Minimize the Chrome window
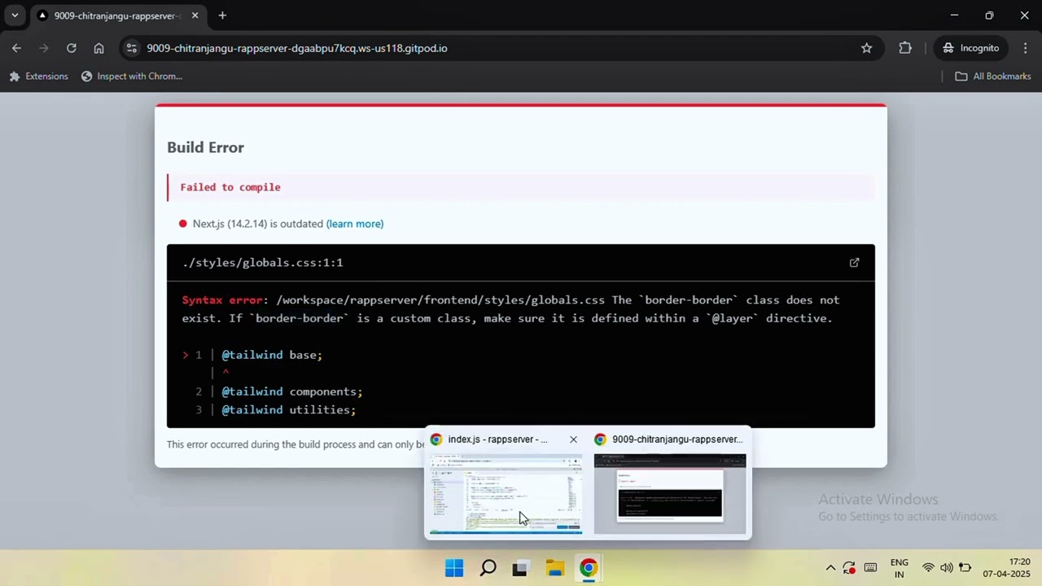Image resolution: width=1042 pixels, height=586 pixels. coord(954,15)
